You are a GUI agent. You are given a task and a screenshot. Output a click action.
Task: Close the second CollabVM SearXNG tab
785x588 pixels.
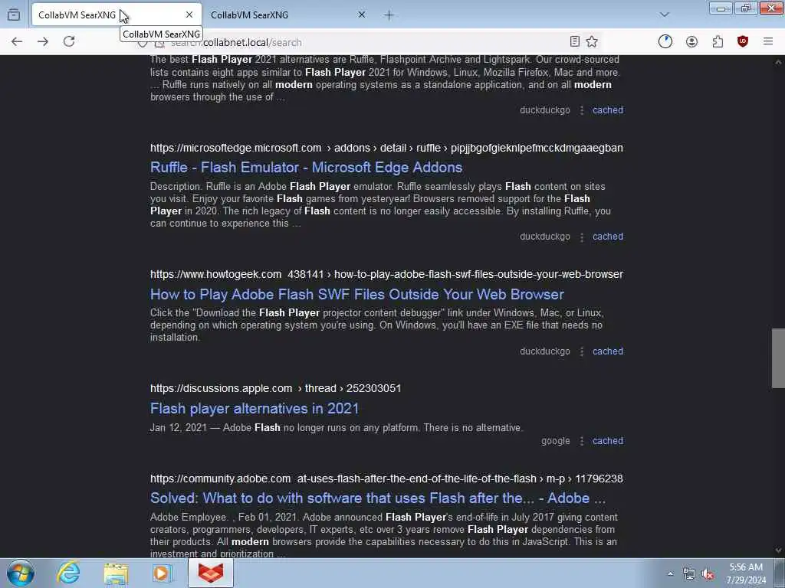[362, 15]
